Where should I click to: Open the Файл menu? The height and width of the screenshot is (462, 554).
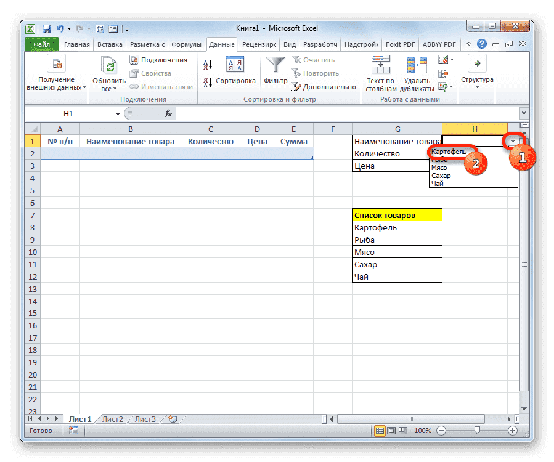(41, 44)
